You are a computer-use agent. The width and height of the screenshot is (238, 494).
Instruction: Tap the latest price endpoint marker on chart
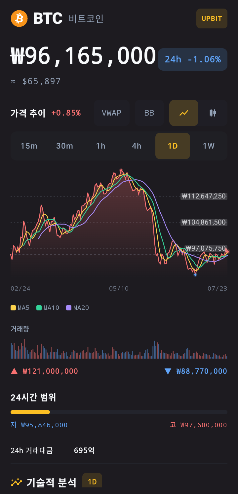pyautogui.click(x=227, y=252)
